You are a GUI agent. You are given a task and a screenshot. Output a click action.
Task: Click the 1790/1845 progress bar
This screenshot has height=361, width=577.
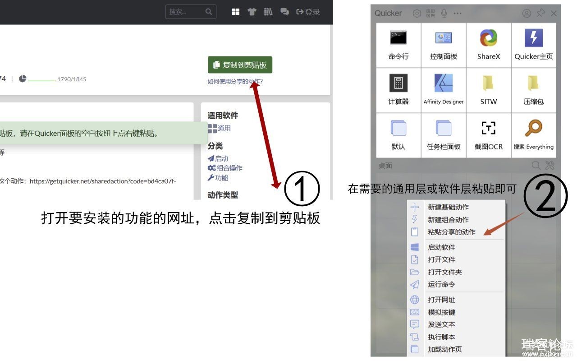(x=42, y=80)
